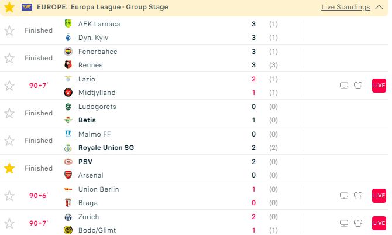Viewport: 392px width, 235px height.
Task: Collapse the Europa League group with chevron
Action: pos(380,8)
